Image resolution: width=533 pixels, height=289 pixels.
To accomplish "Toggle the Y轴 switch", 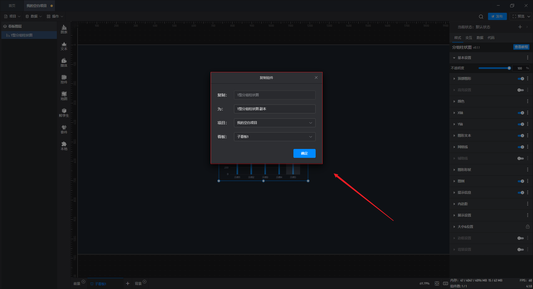I will point(521,124).
